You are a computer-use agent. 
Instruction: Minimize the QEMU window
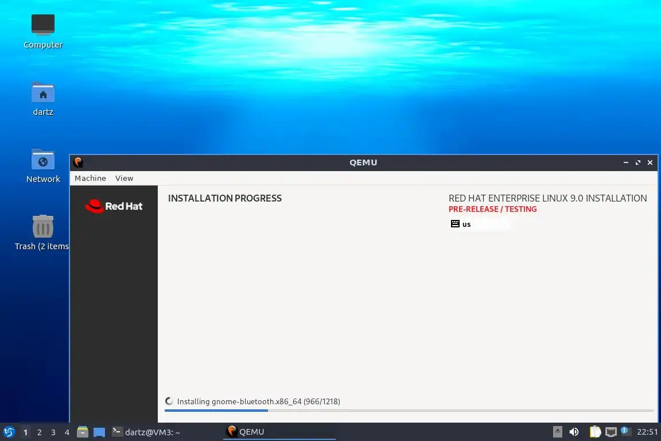[x=625, y=163]
